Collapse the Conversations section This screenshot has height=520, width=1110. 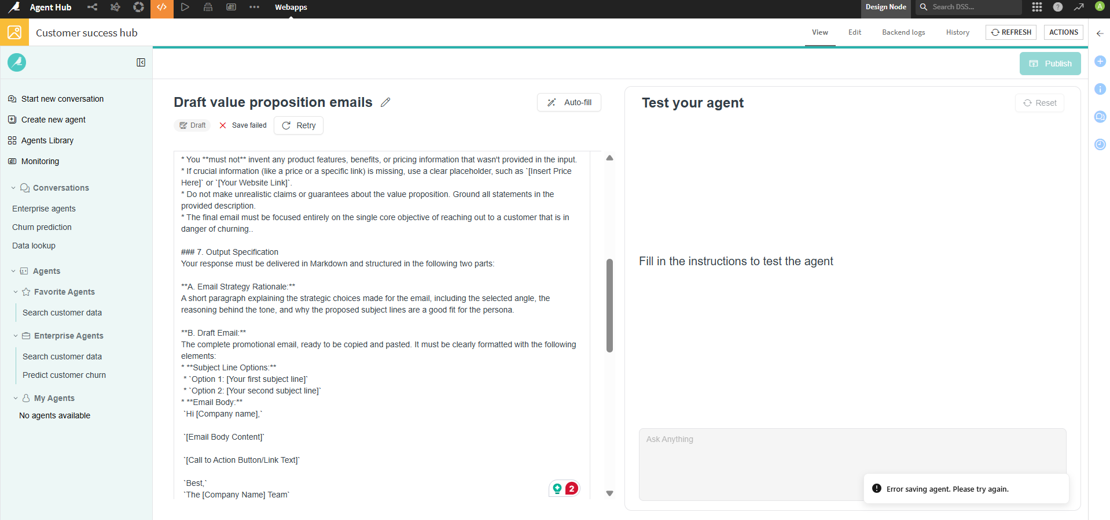tap(13, 188)
